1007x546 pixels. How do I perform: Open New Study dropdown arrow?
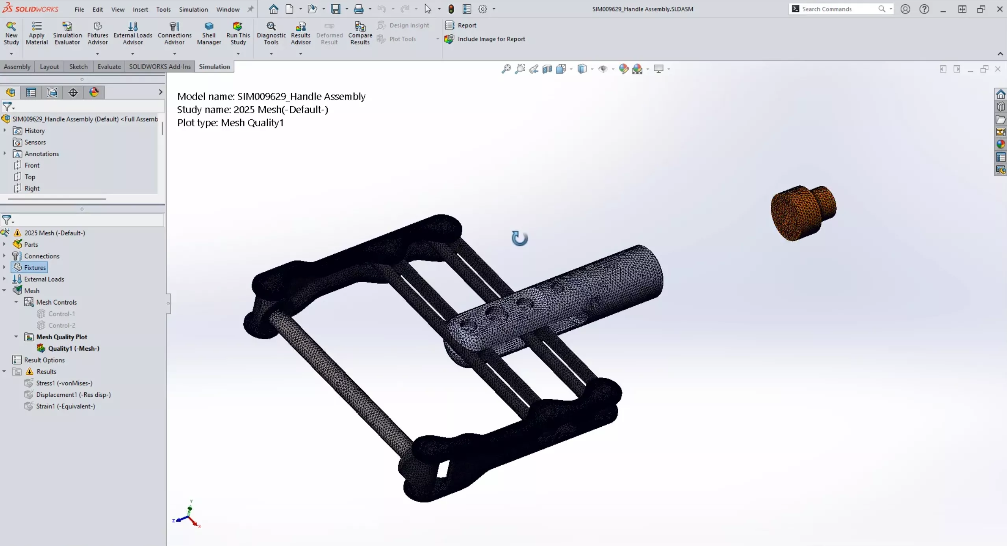pos(11,54)
